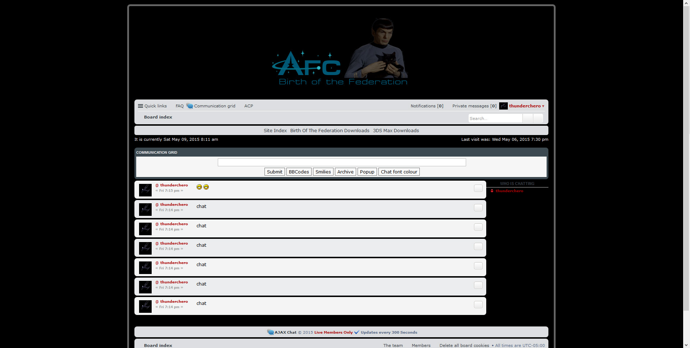Image resolution: width=690 pixels, height=348 pixels.
Task: Open the Quick links hamburger menu
Action: click(x=152, y=106)
